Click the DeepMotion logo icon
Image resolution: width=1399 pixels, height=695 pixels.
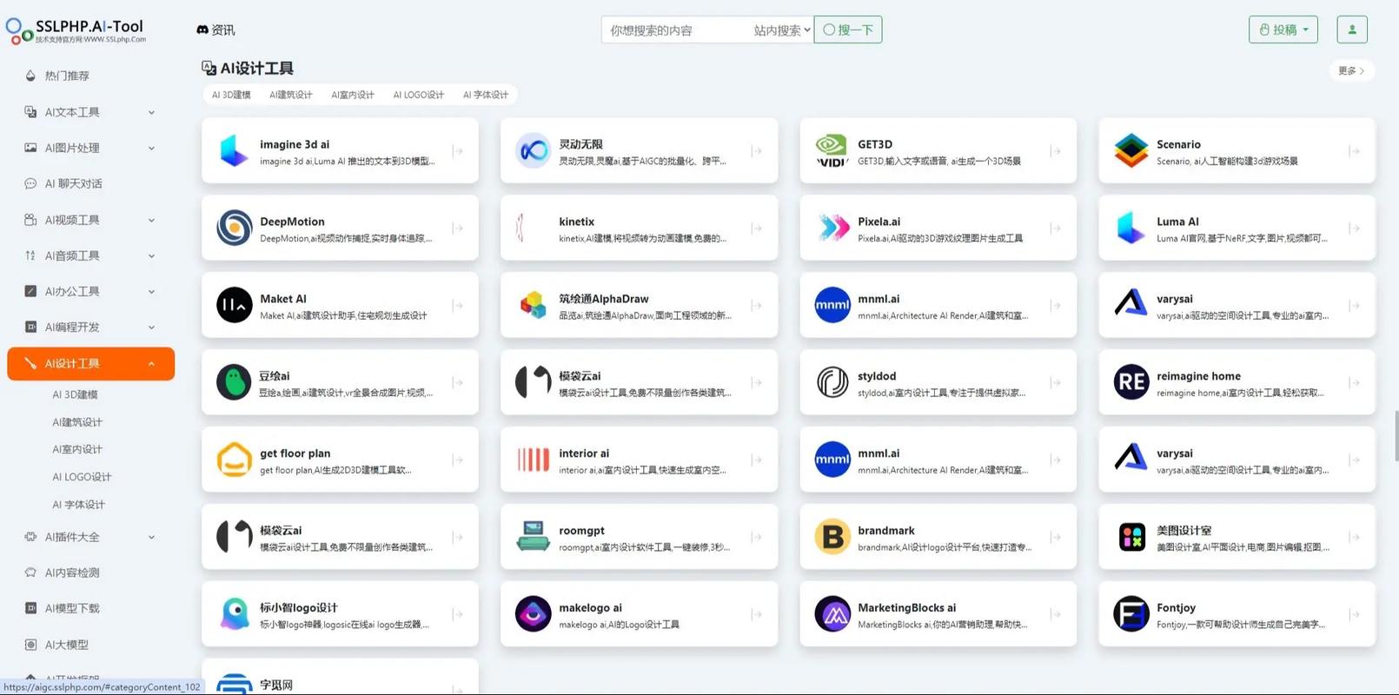click(234, 228)
